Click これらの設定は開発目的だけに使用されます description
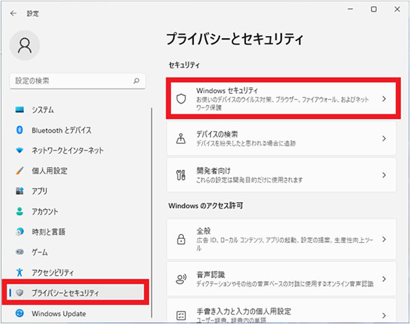 tap(249, 180)
